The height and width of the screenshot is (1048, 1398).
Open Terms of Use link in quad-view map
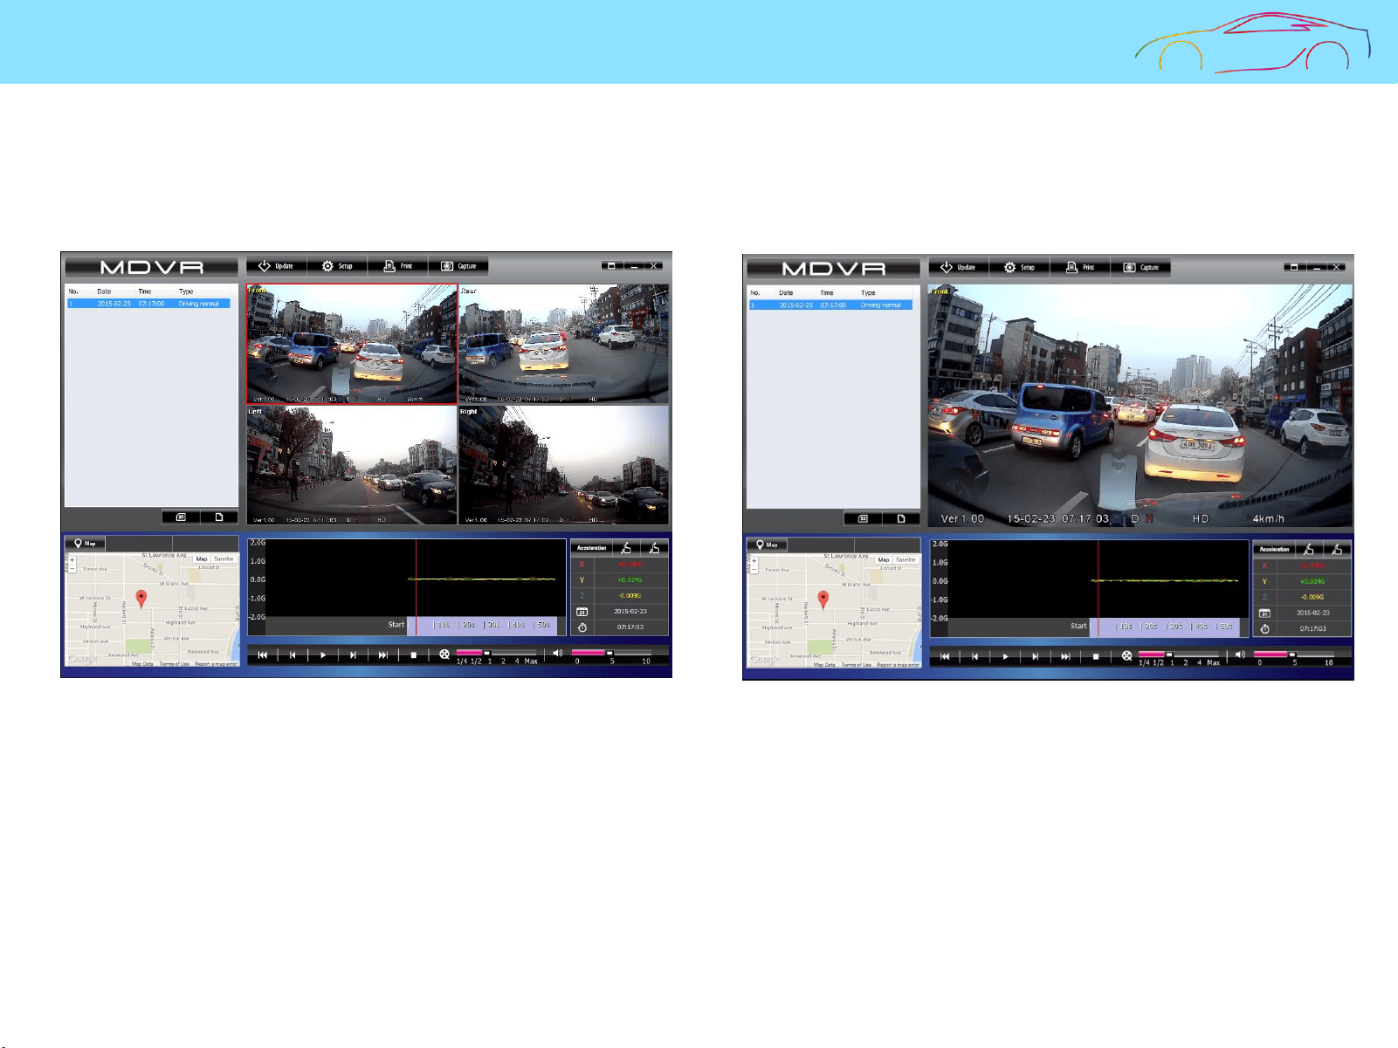point(174,664)
